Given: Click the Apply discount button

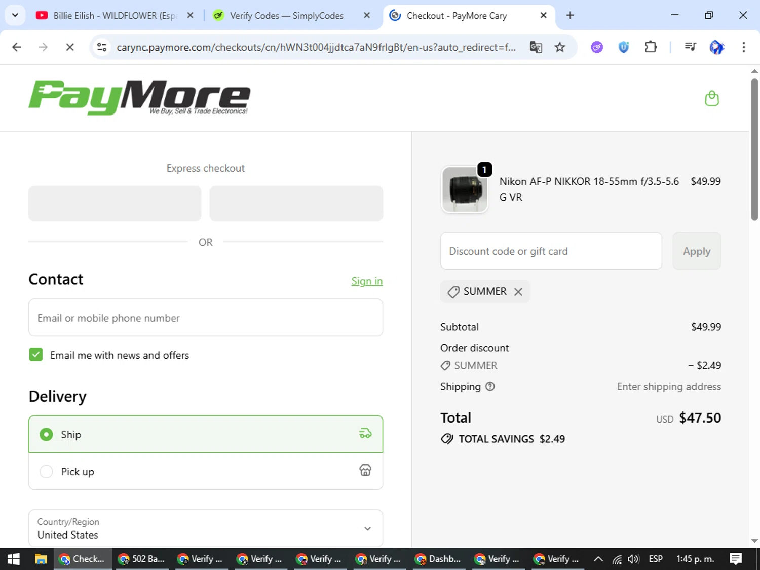Looking at the screenshot, I should [x=697, y=251].
